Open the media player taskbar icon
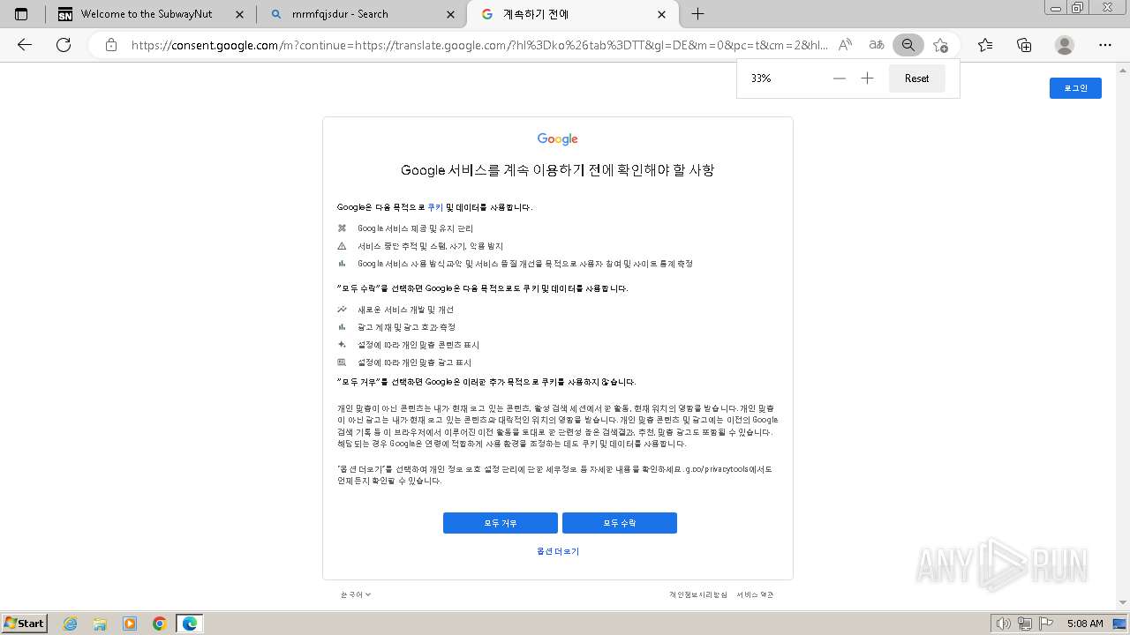The image size is (1130, 635). coord(130,624)
